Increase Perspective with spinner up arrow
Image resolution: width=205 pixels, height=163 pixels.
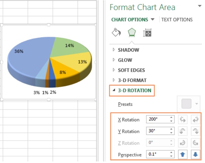(171, 152)
